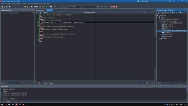Expand the first paclient command line message
This screenshot has height=106, width=188.
point(2,93)
